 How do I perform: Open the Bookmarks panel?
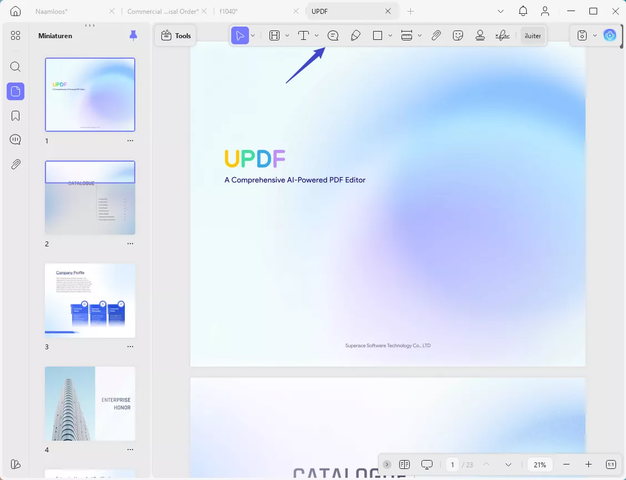[x=15, y=116]
